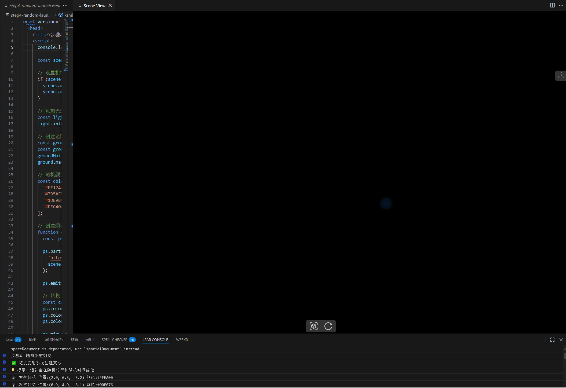Split the editor right
This screenshot has height=388, width=566.
552,5
